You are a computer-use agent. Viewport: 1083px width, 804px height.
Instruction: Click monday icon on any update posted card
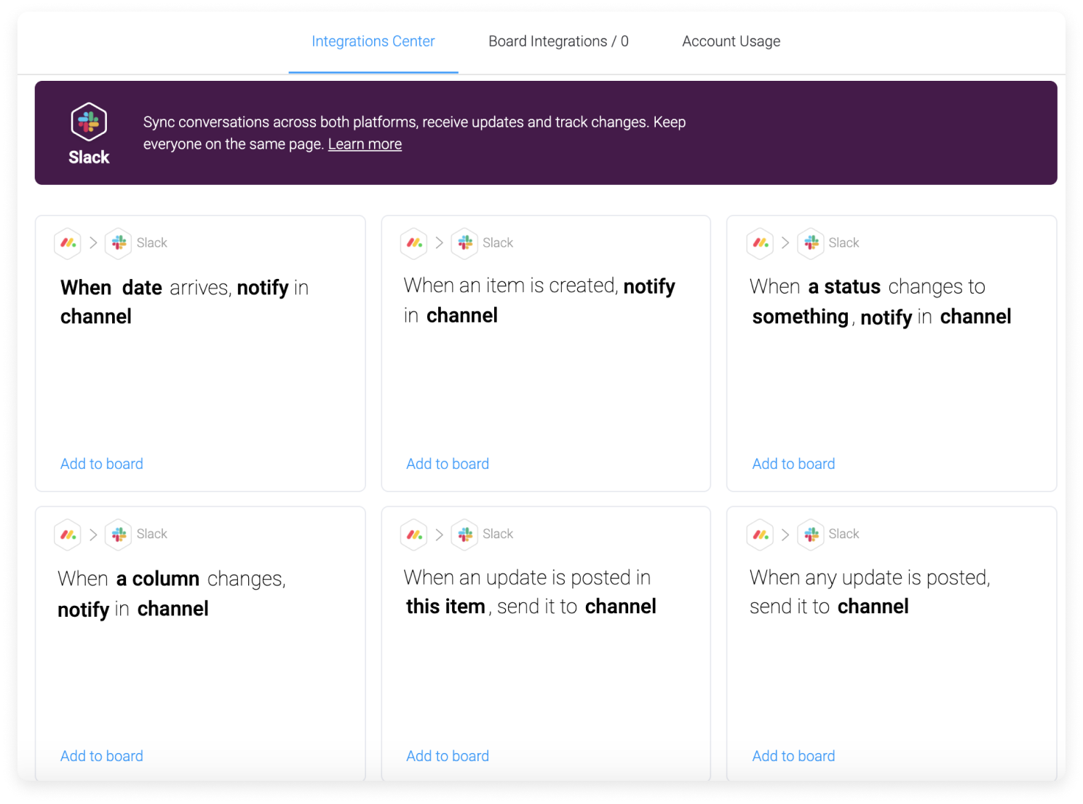(x=761, y=535)
